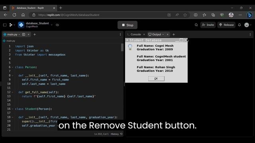Select the database_Student browser tab
The image size is (255, 143).
click(30, 8)
